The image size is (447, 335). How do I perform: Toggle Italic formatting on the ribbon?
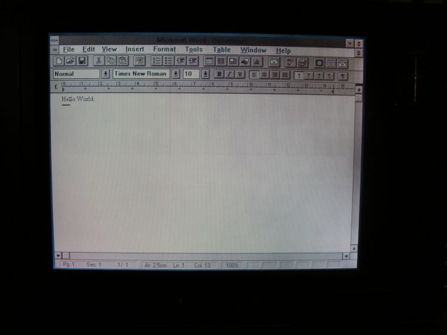229,75
